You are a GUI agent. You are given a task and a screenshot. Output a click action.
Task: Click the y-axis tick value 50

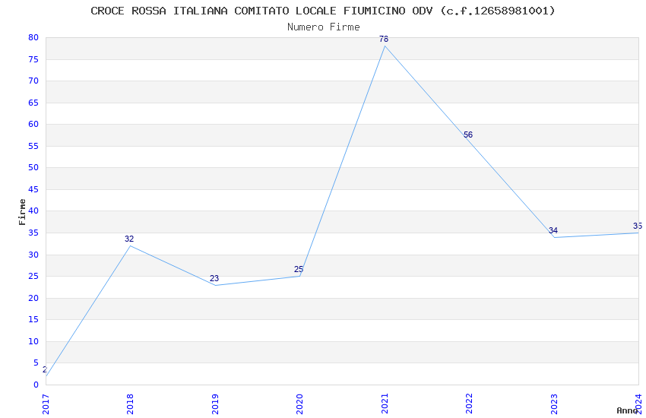pyautogui.click(x=33, y=167)
